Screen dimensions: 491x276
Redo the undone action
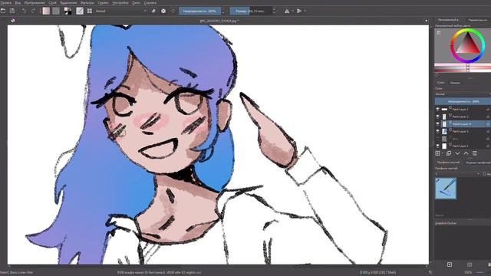[33, 11]
